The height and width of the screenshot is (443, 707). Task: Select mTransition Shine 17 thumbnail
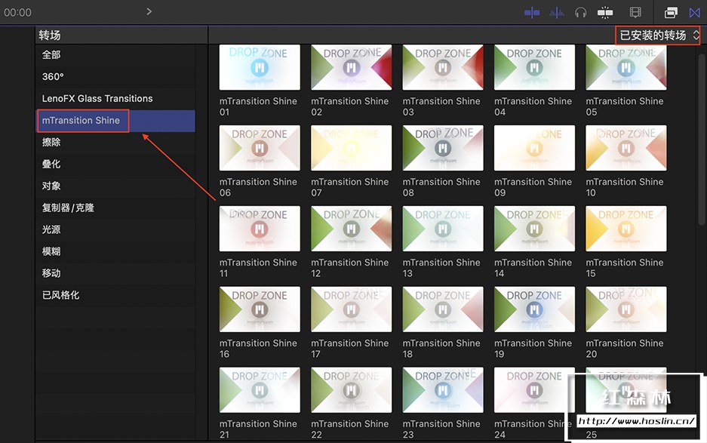(352, 309)
